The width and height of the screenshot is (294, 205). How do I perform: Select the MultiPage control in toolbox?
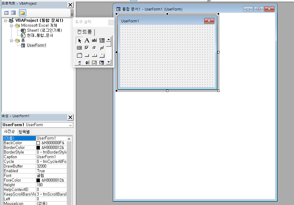pos(102,55)
